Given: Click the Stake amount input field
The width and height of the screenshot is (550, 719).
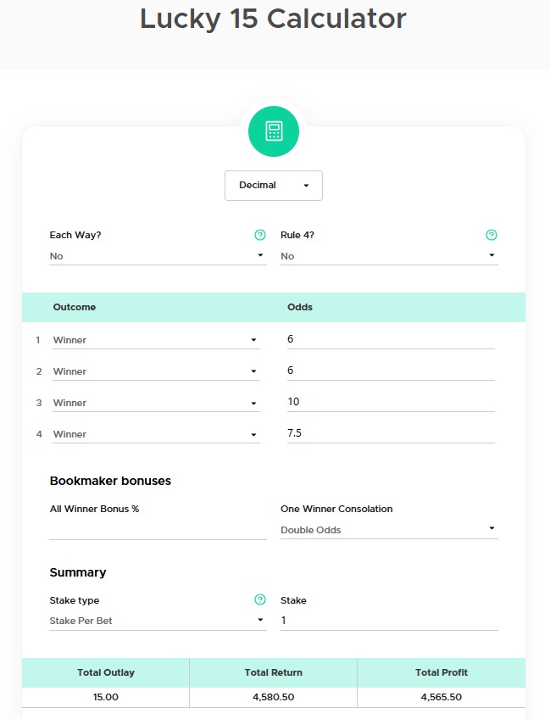Looking at the screenshot, I should point(389,621).
